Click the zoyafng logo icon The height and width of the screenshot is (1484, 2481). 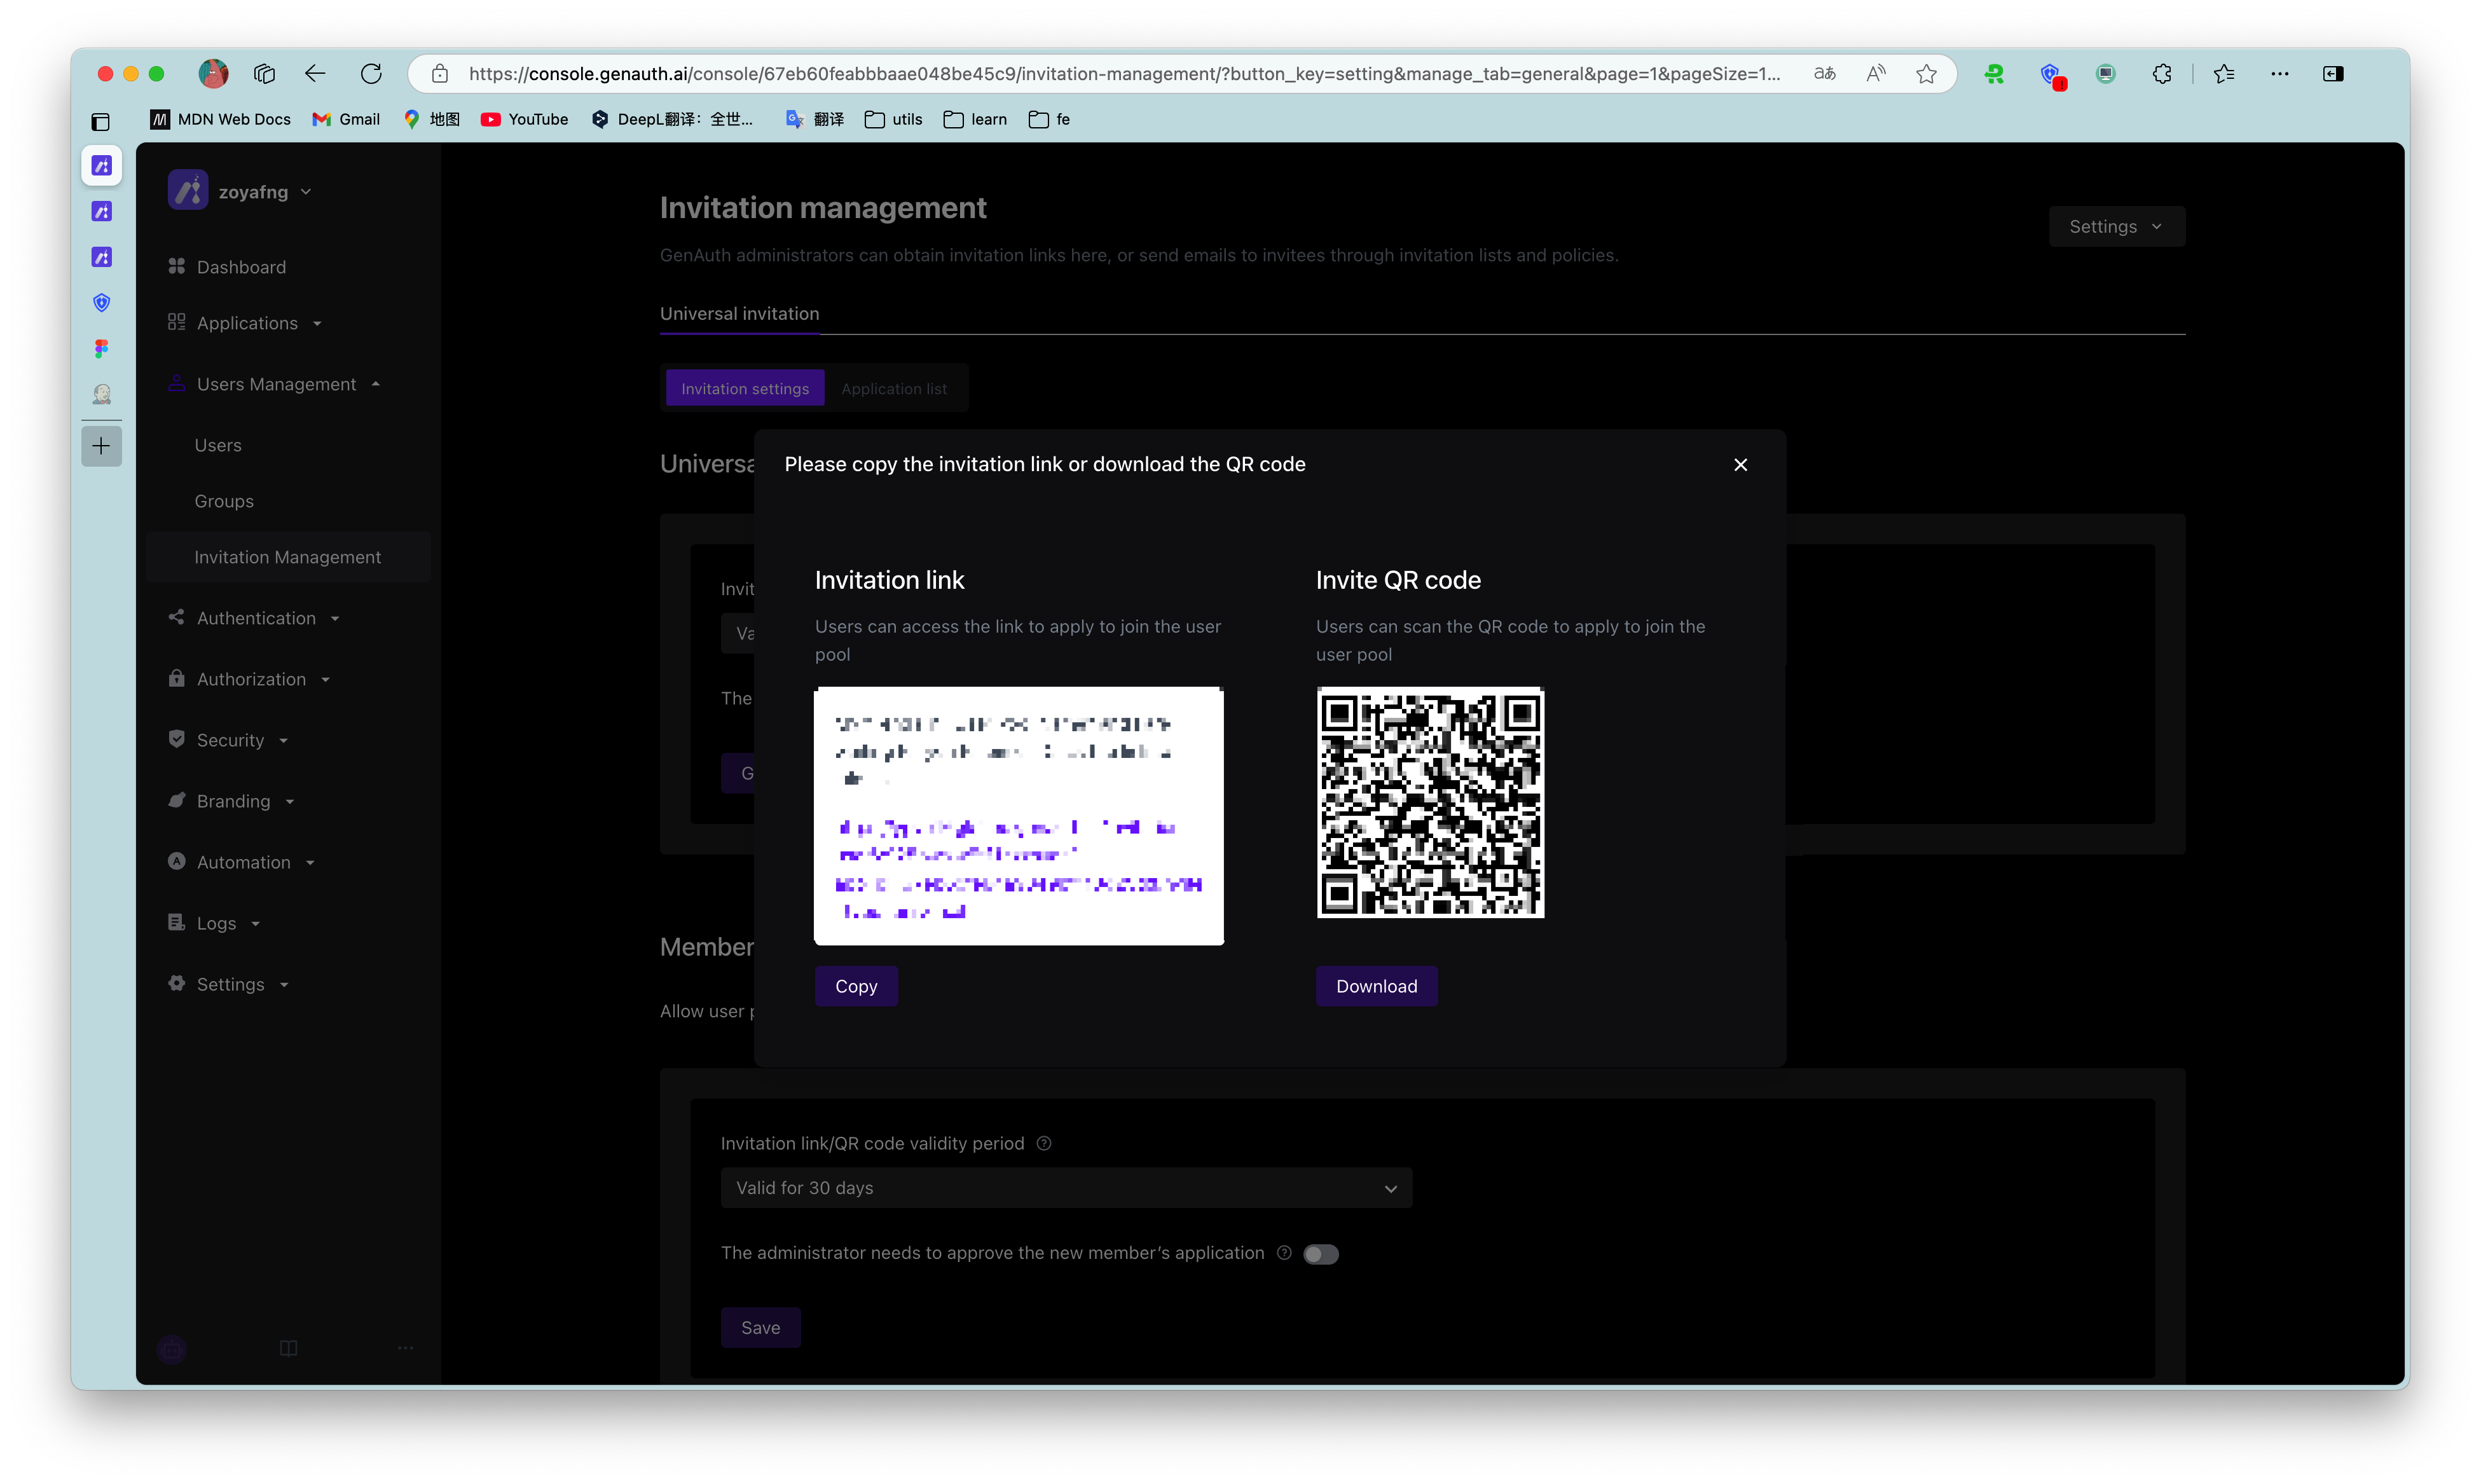(188, 190)
